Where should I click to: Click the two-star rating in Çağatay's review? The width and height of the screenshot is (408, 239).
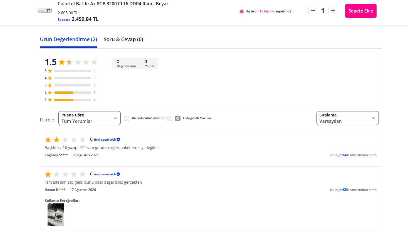tap(65, 140)
